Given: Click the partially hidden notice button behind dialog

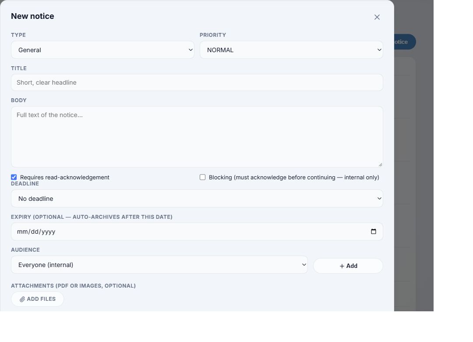Looking at the screenshot, I should pos(405,42).
